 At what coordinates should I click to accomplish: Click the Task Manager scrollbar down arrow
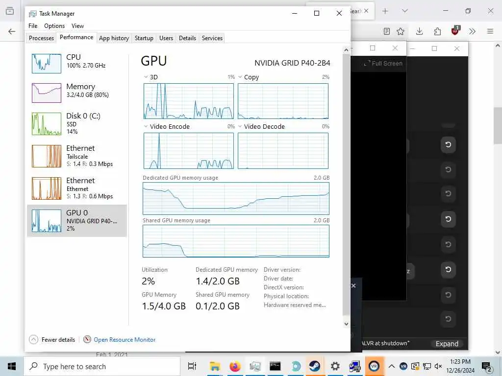pos(346,324)
